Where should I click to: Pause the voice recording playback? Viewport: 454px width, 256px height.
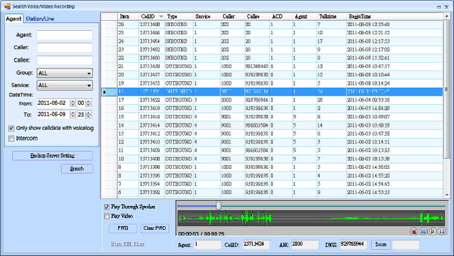coord(423,231)
